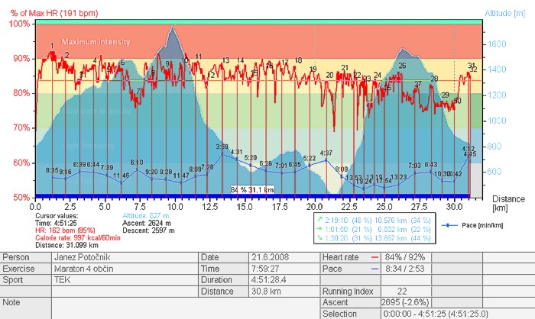Image resolution: width=535 pixels, height=319 pixels.
Task: Click the Note text field
Action: [x=186, y=308]
